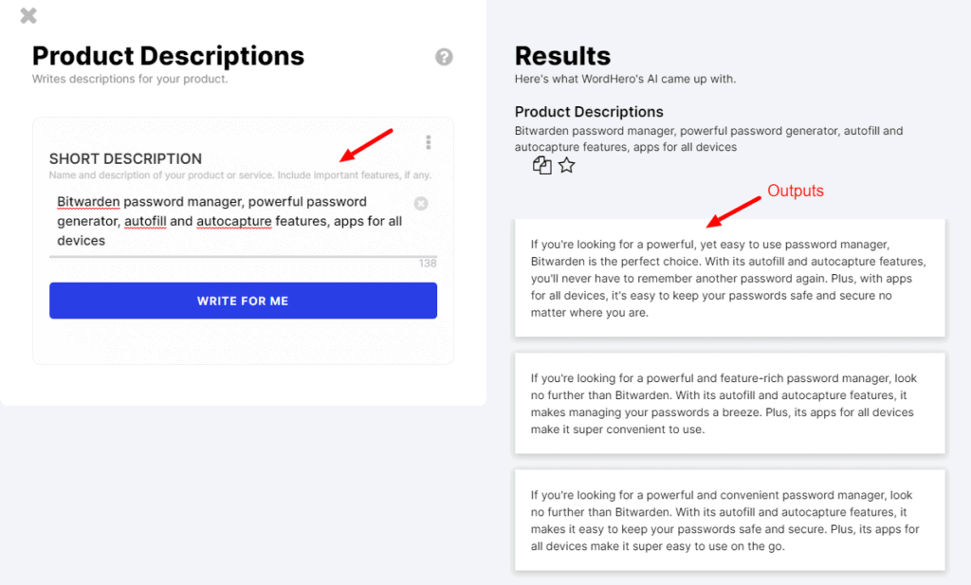Select the Short Description section title
Screen dimensions: 971x585
click(125, 159)
